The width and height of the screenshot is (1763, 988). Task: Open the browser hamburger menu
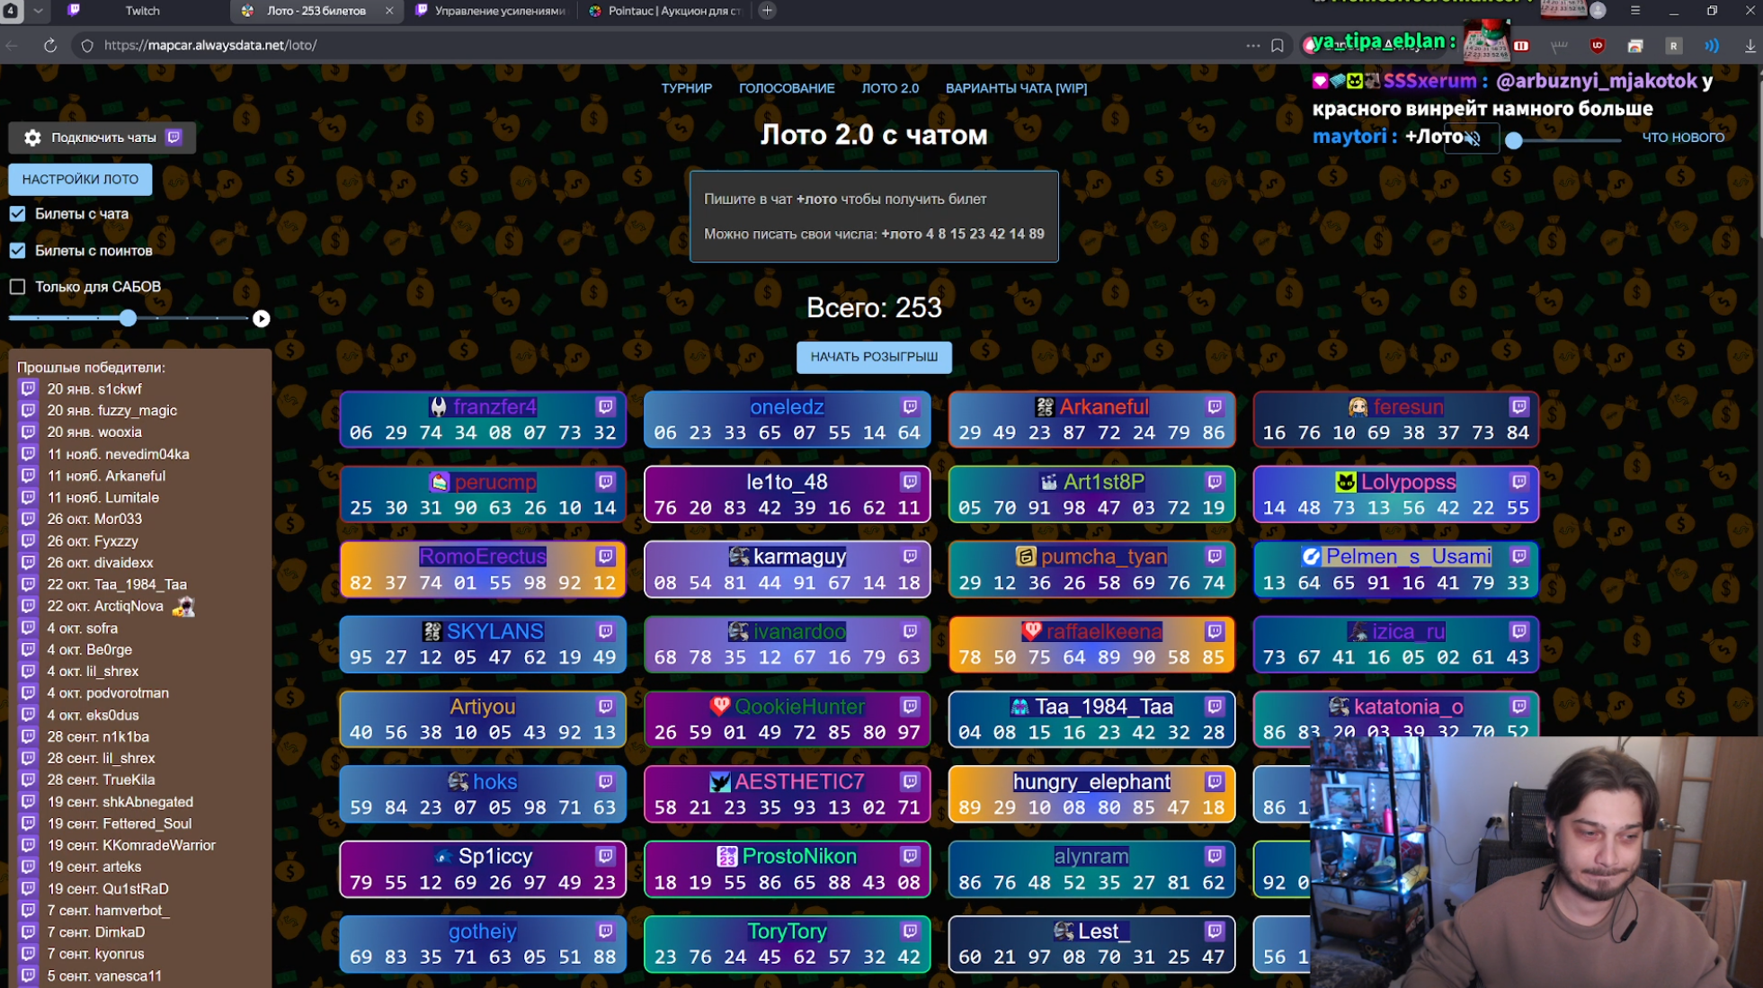click(1635, 11)
